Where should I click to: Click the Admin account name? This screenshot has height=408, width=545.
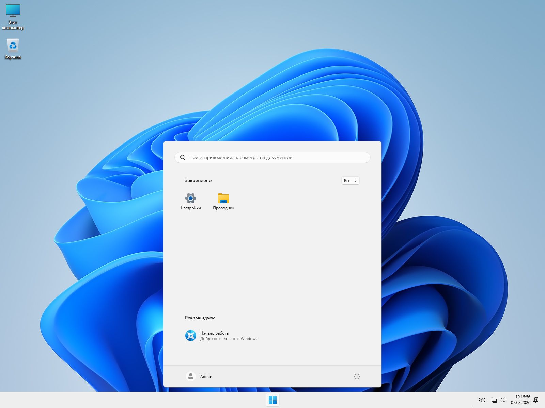(206, 376)
